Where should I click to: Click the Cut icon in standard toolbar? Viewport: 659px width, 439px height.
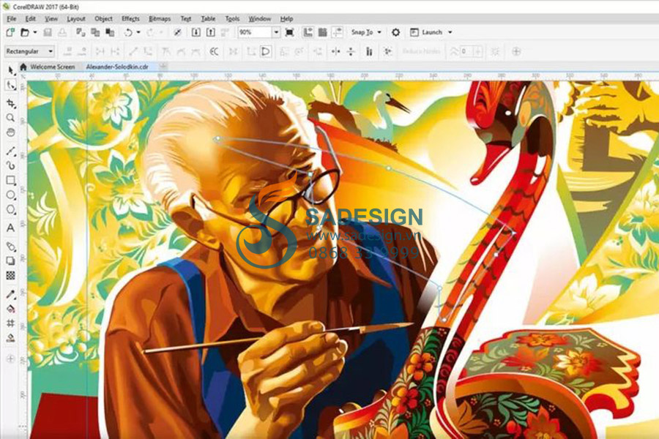click(x=81, y=32)
